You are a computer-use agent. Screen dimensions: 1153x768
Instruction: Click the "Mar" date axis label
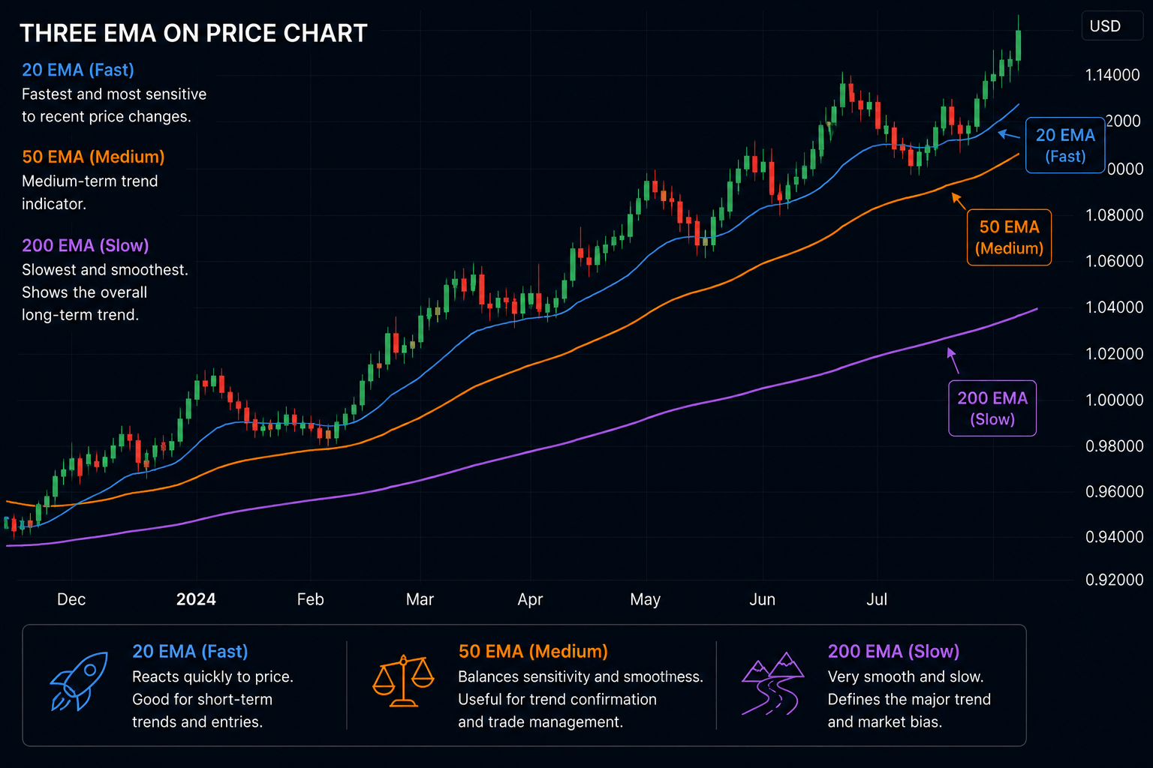(x=420, y=599)
